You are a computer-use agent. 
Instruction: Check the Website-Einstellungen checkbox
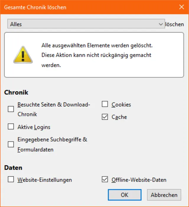(x=11, y=179)
